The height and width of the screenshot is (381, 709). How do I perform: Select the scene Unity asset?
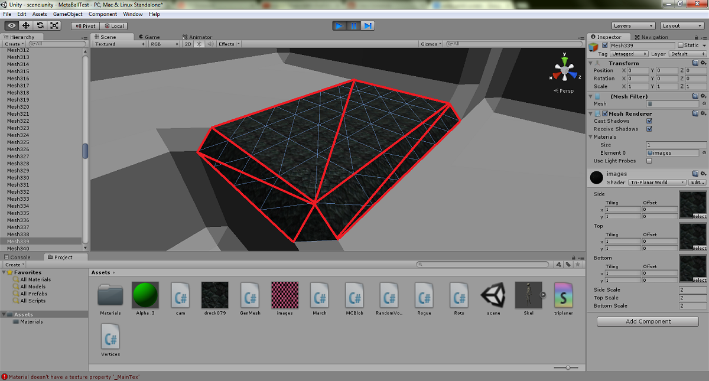point(493,294)
